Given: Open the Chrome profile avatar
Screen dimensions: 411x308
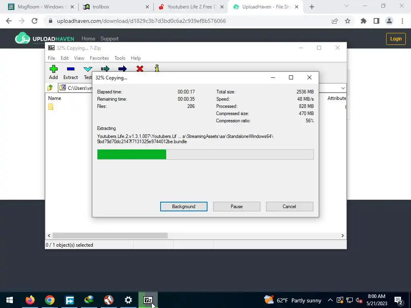Looking at the screenshot, I should (x=389, y=21).
